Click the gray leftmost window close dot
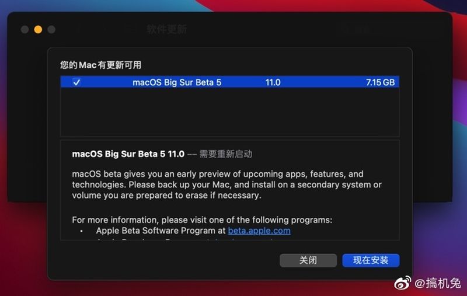Viewport: 467px width, 296px height. [x=25, y=29]
